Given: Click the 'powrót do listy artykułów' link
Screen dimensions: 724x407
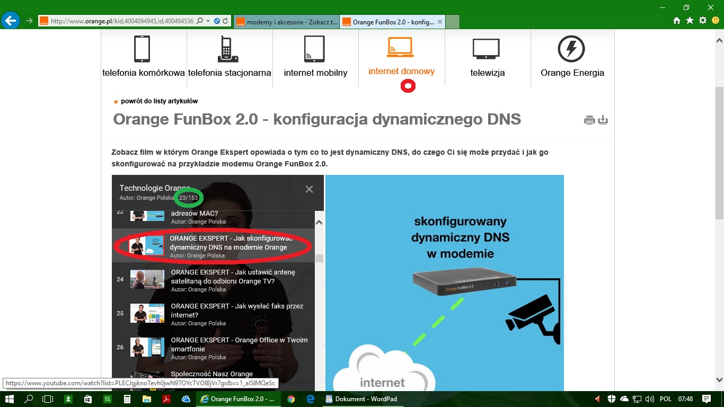Looking at the screenshot, I should pos(159,101).
